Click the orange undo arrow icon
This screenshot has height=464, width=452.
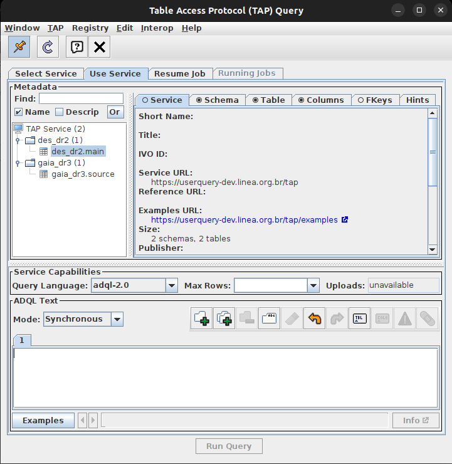[315, 319]
